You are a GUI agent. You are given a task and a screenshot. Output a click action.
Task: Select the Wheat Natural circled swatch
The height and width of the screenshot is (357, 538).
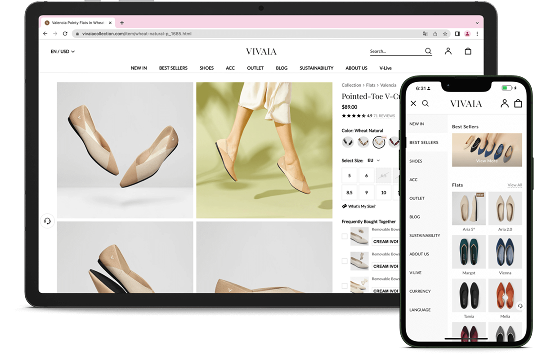point(379,142)
